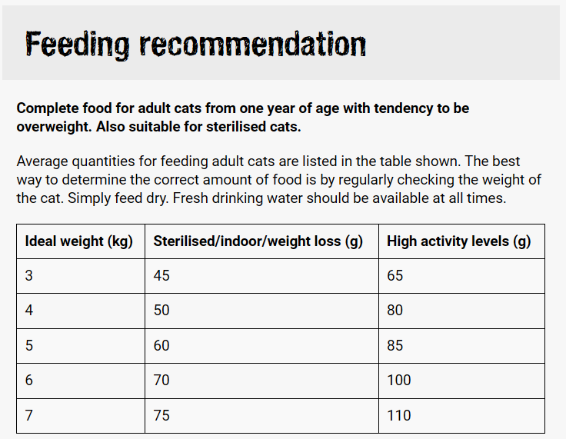Screen dimensions: 566x439
Task: Select the Sterilised/indoor/weight loss (g) header
Action: 258,241
